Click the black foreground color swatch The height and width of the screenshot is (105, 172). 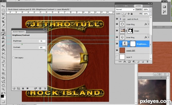point(2,96)
